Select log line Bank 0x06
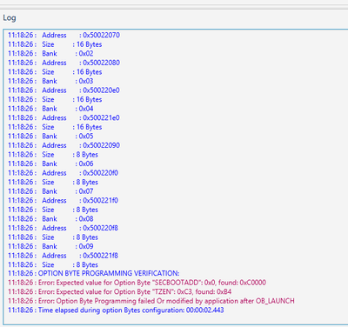The image size is (348, 327). click(50, 163)
